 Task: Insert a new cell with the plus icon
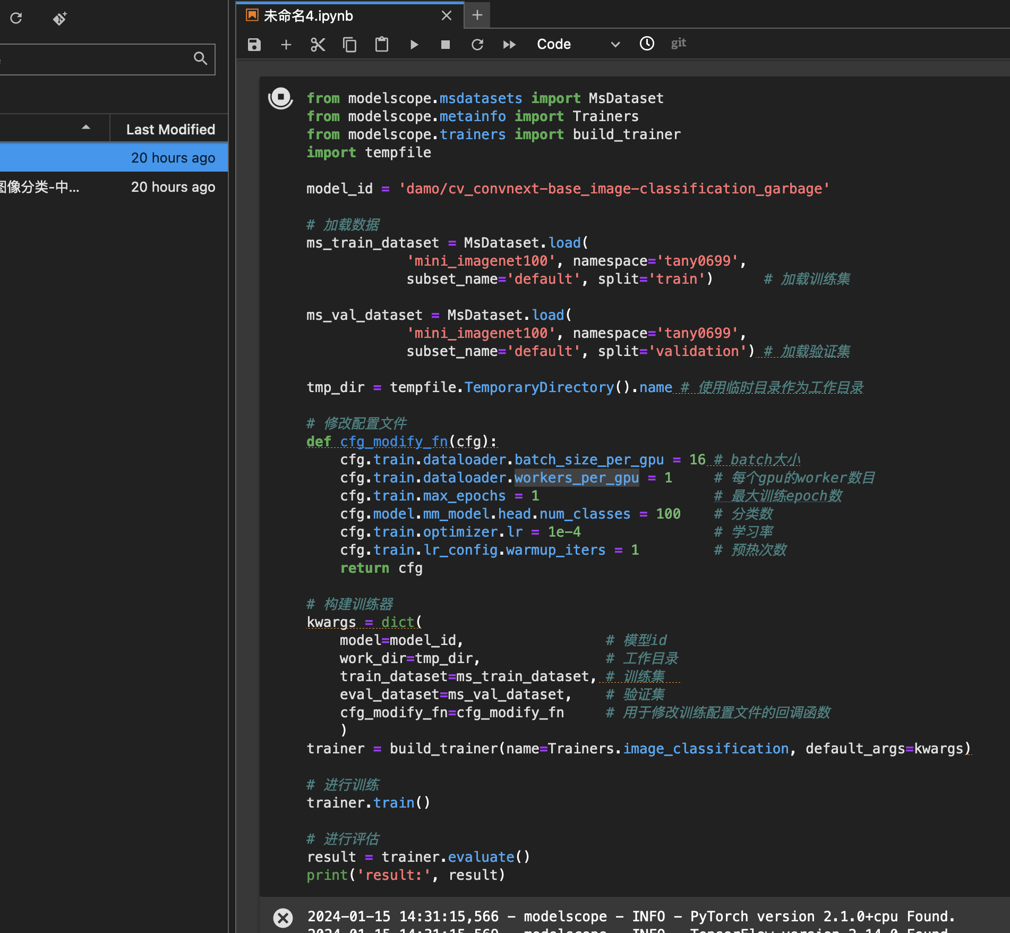point(286,45)
